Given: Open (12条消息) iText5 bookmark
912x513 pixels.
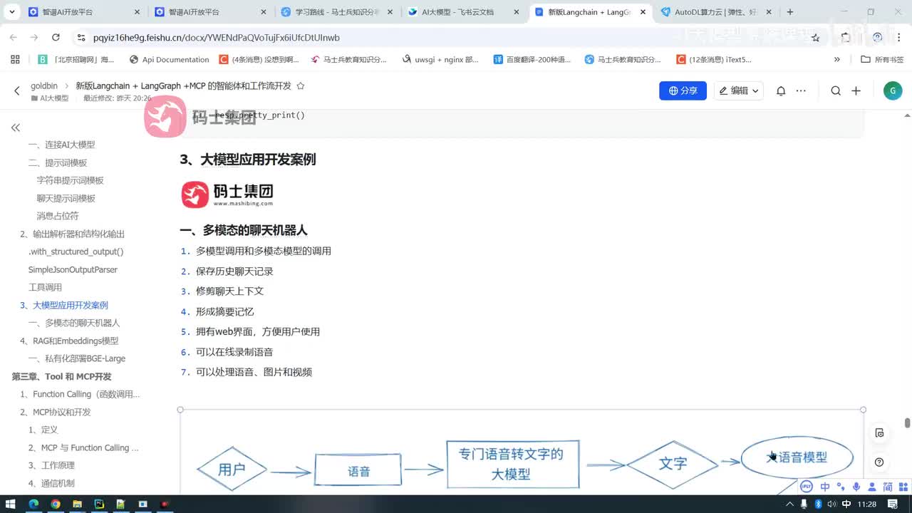Looking at the screenshot, I should [714, 60].
